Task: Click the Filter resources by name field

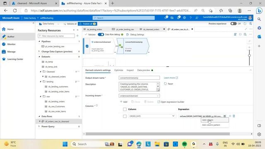Action: pyautogui.click(x=56, y=36)
